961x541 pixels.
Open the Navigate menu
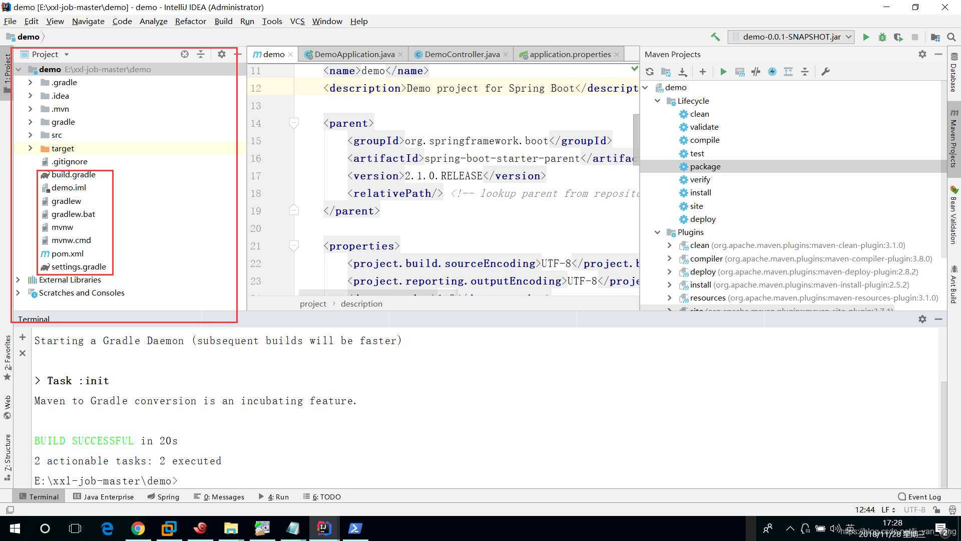pos(88,21)
